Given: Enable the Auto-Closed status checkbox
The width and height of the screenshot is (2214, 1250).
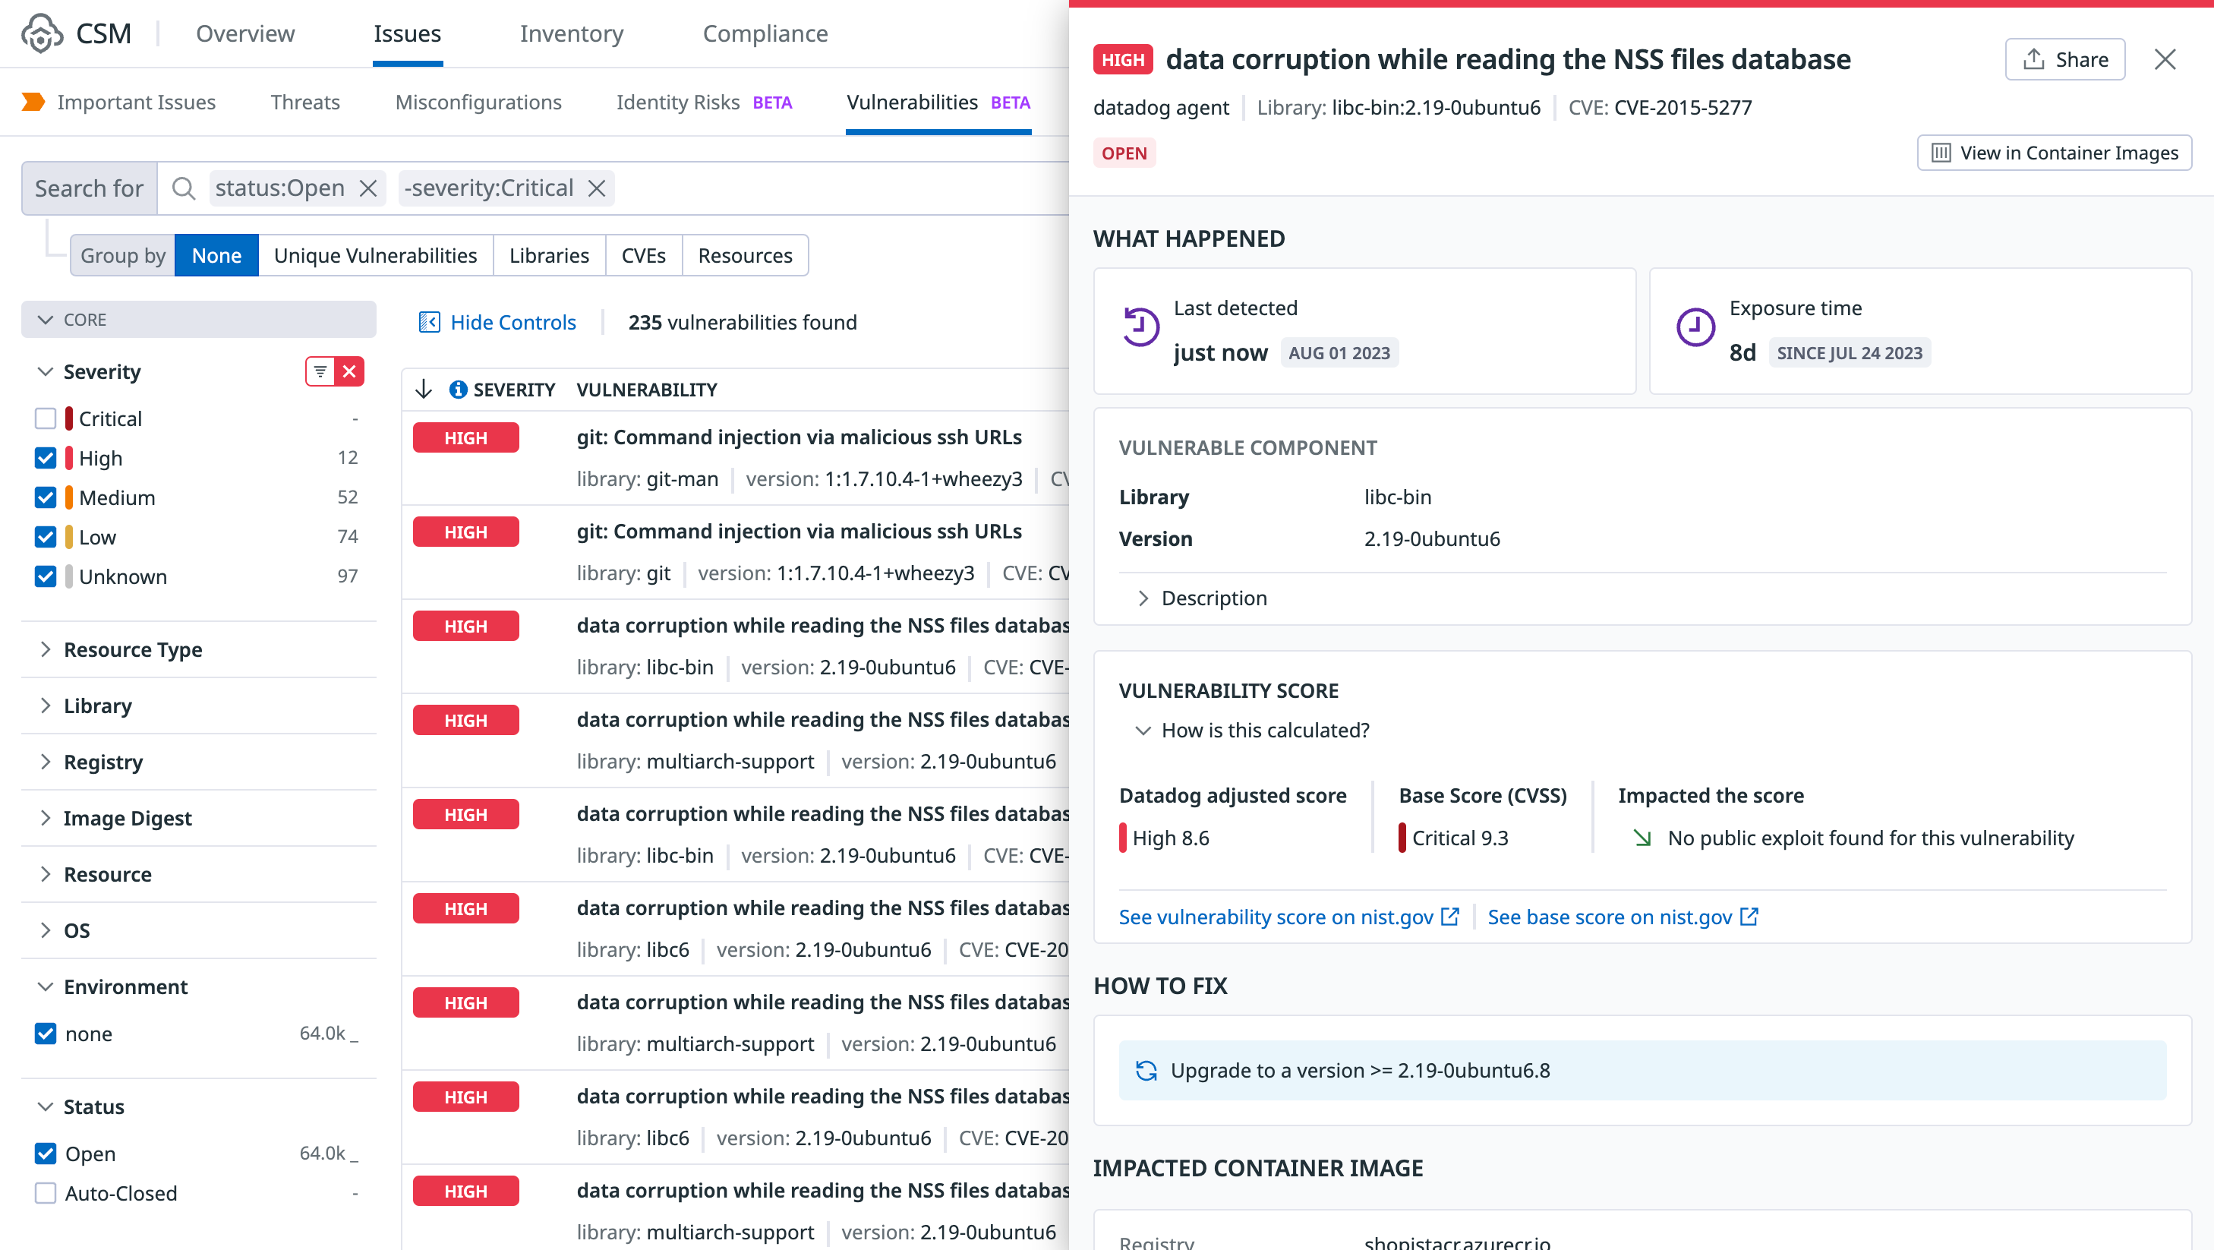Looking at the screenshot, I should pos(46,1192).
